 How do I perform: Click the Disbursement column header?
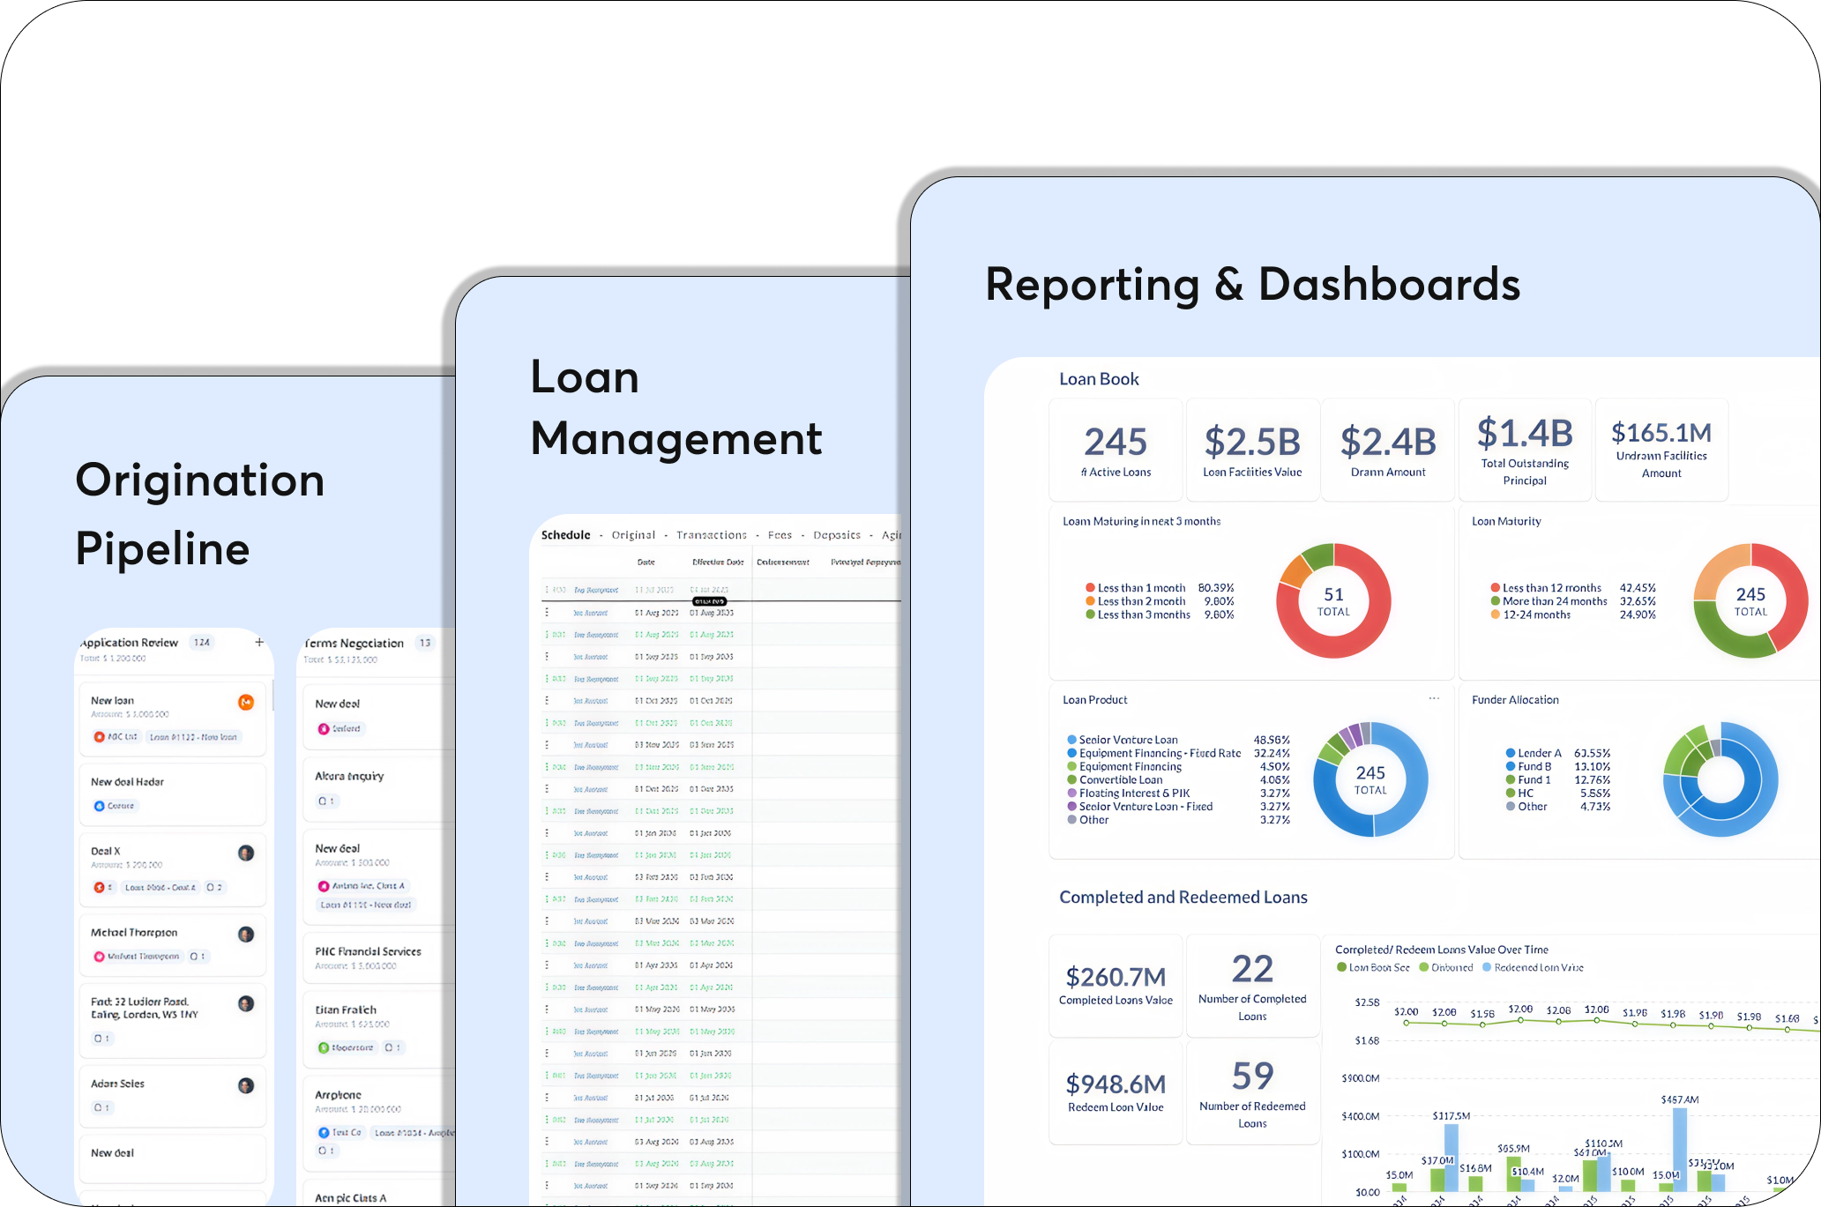coord(783,562)
